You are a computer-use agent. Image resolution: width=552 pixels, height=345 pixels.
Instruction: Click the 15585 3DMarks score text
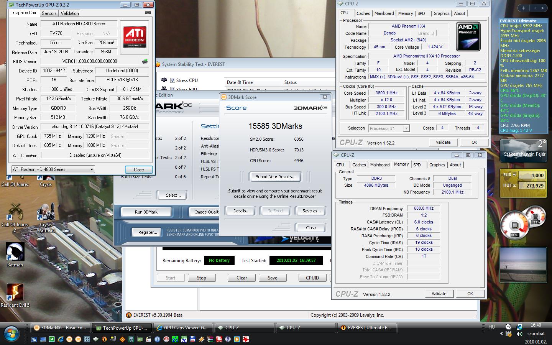(275, 126)
